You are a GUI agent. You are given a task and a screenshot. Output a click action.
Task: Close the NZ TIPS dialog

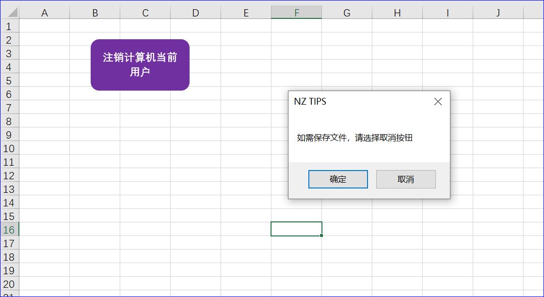point(438,102)
